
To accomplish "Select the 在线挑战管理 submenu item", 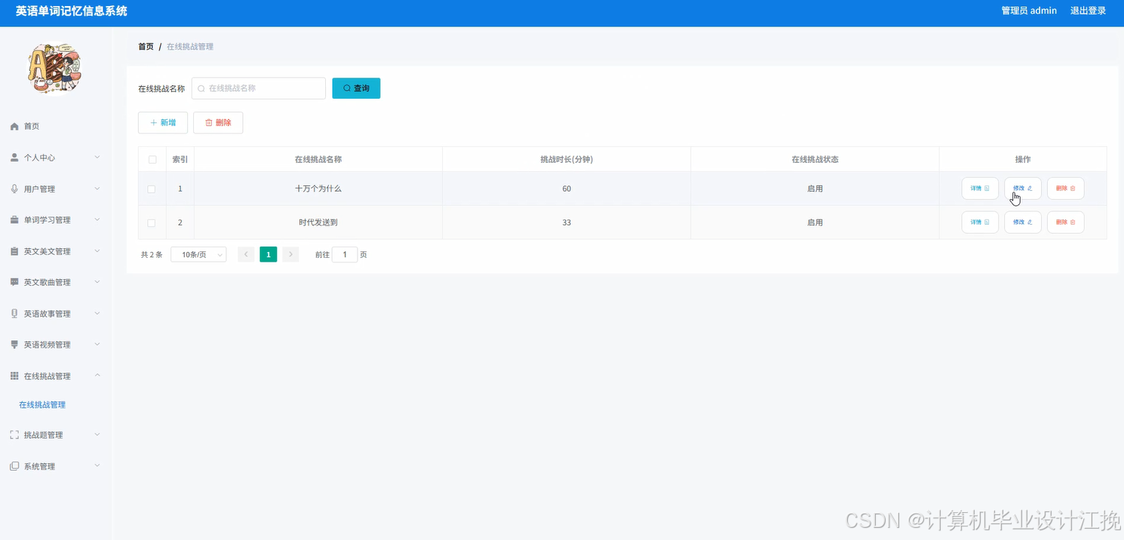I will (42, 405).
